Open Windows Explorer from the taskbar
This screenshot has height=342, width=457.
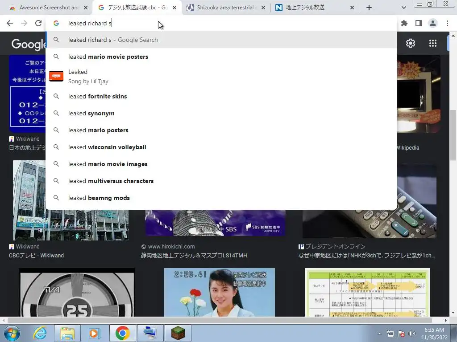[67, 333]
